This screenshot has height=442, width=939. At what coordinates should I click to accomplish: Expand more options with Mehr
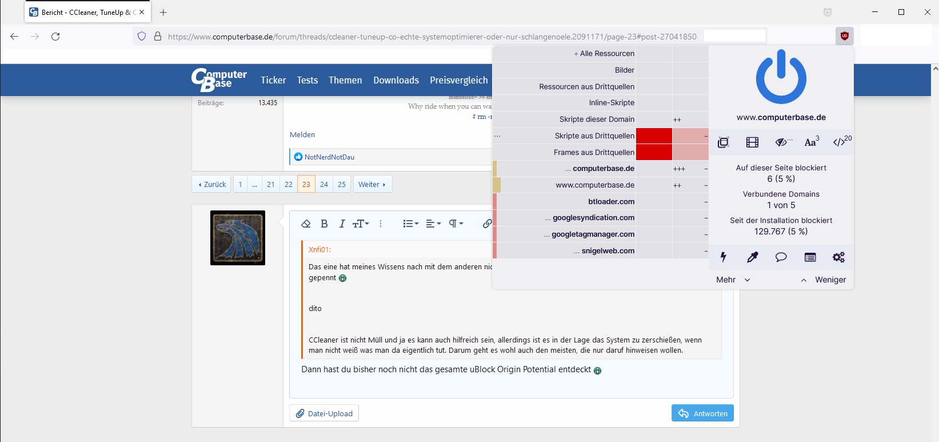tap(733, 280)
